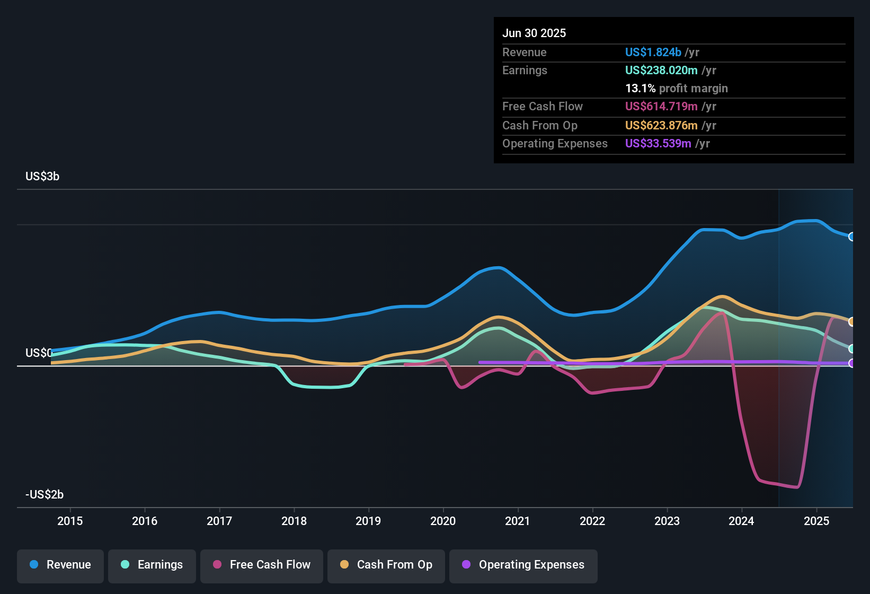Image resolution: width=870 pixels, height=594 pixels.
Task: Click the orange Cash From Op legend dot
Action: point(344,565)
